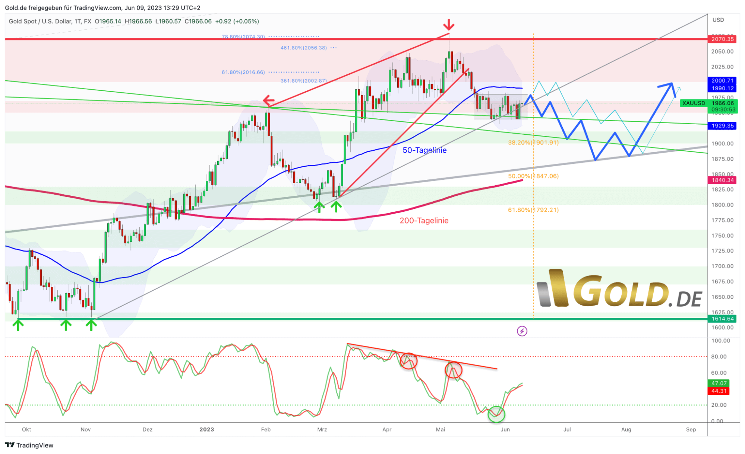Image resolution: width=745 pixels, height=454 pixels.
Task: Click the red circle marking stochastic divergence
Action: point(408,362)
